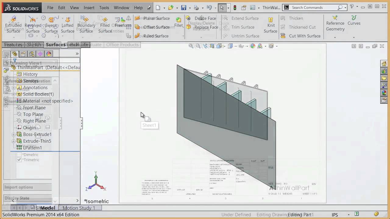Open the PropertyManager tab icon
The height and width of the screenshot is (219, 390).
(23, 54)
